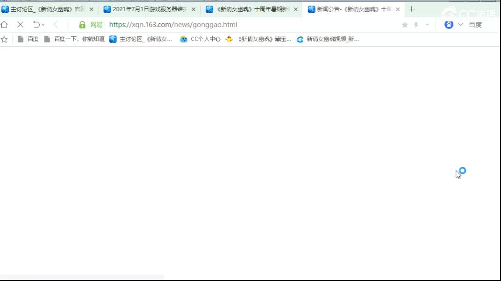Screen dimensions: 501x281
Task: Click the home page icon
Action: [x=5, y=25]
